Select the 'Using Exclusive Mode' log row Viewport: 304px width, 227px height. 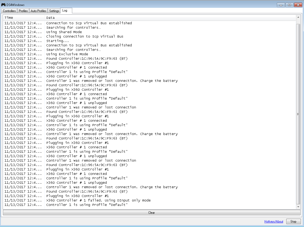149,54
